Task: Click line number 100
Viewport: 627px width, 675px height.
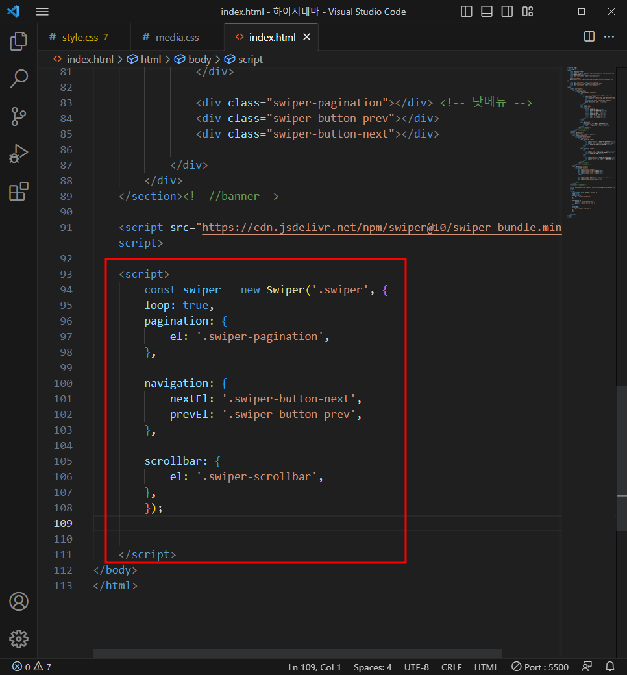Action: click(x=63, y=383)
